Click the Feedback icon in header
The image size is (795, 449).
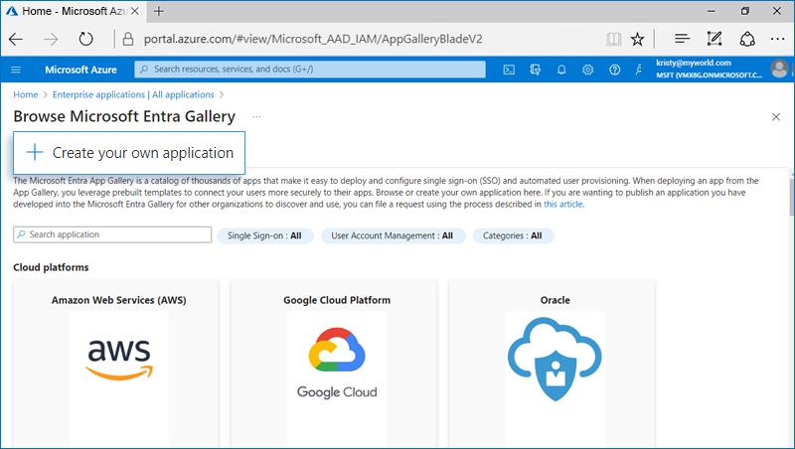pyautogui.click(x=641, y=70)
